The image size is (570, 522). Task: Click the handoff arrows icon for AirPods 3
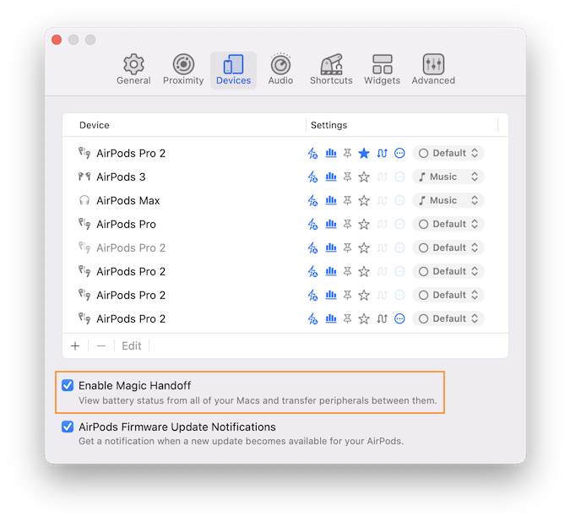tap(382, 177)
